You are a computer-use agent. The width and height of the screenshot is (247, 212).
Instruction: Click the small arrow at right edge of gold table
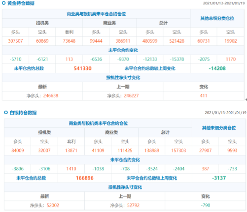pyautogui.click(x=246, y=100)
